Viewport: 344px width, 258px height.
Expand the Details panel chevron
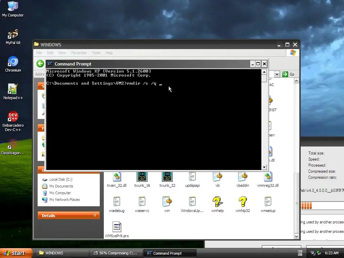[95, 215]
